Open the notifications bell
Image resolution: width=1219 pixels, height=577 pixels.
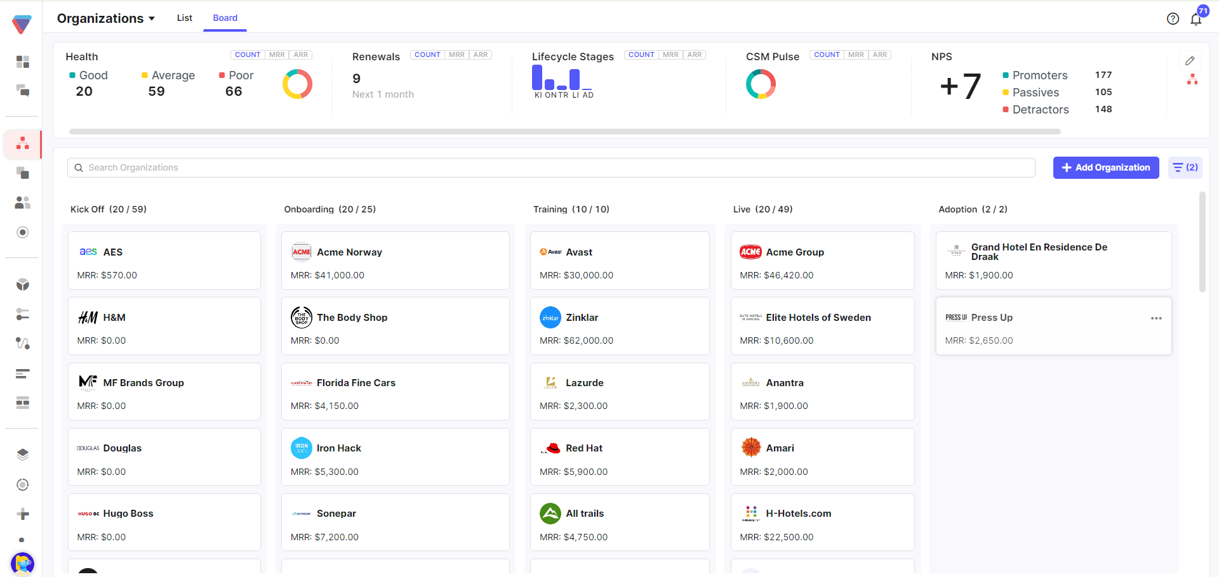(x=1196, y=19)
